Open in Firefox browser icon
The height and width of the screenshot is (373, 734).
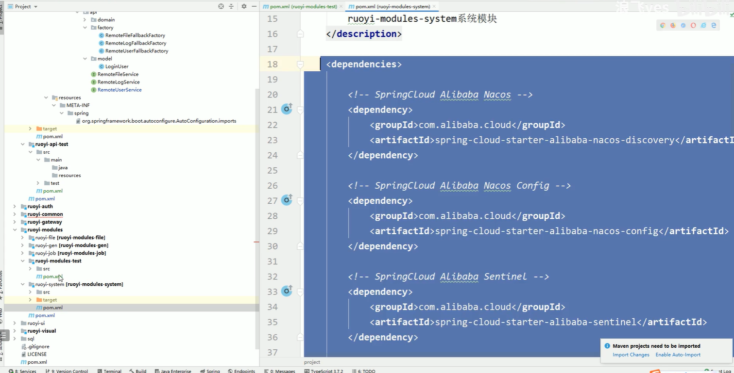coord(673,25)
